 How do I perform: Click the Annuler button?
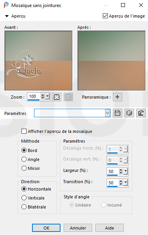click(x=78, y=228)
